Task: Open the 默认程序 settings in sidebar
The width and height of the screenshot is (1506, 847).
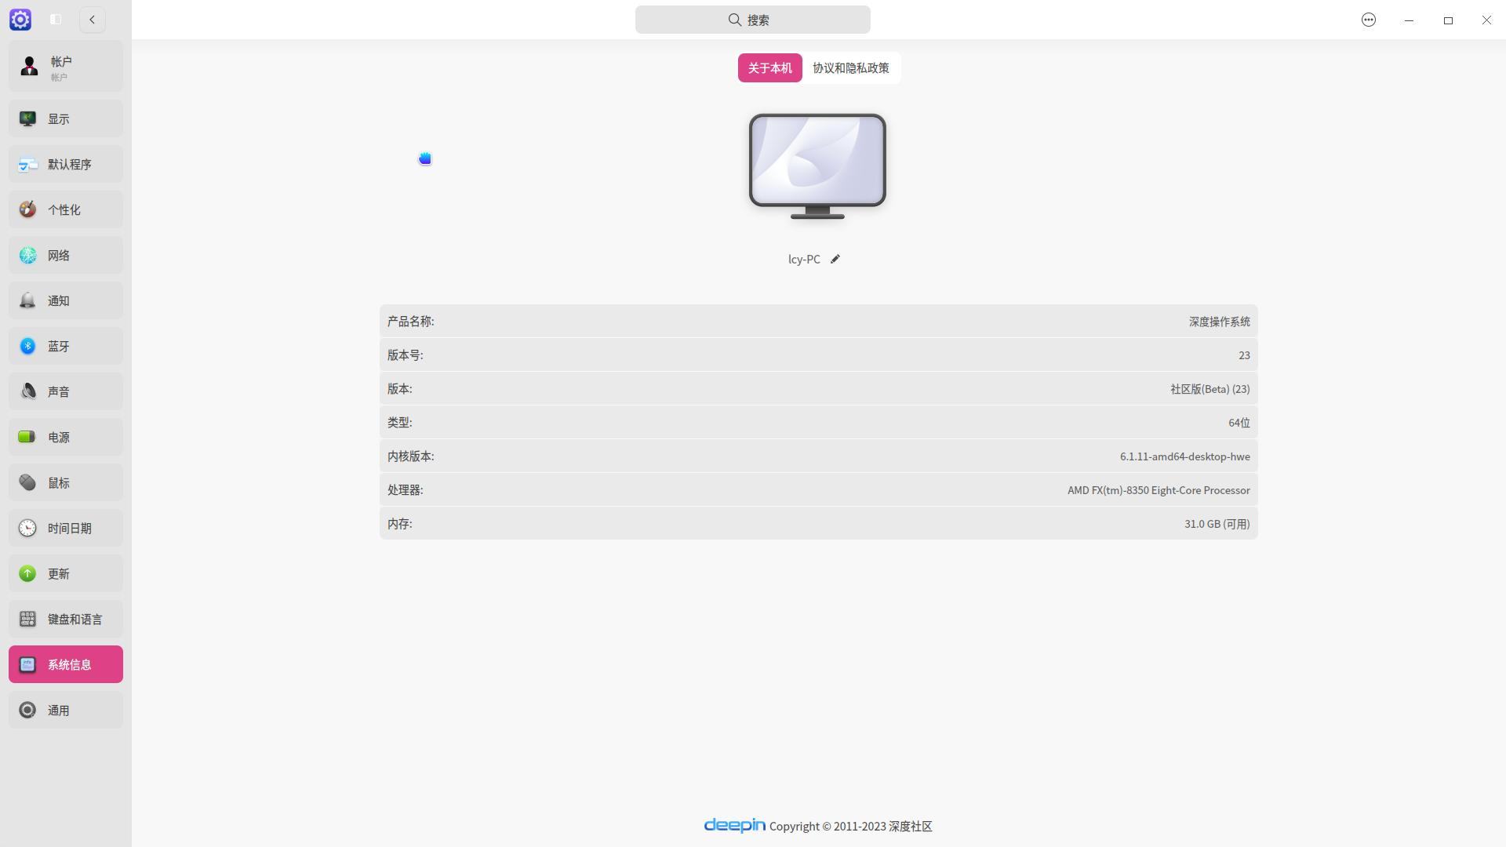Action: coord(65,164)
